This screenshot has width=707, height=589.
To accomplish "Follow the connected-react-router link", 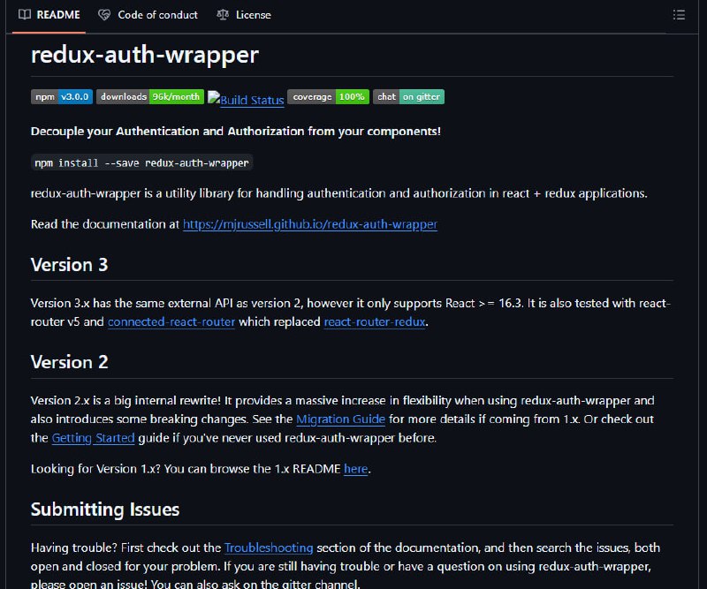I will 171,321.
